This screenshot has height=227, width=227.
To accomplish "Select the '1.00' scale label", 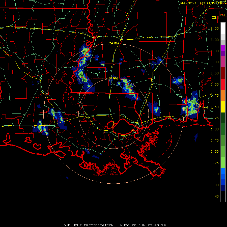I will point(215,129).
